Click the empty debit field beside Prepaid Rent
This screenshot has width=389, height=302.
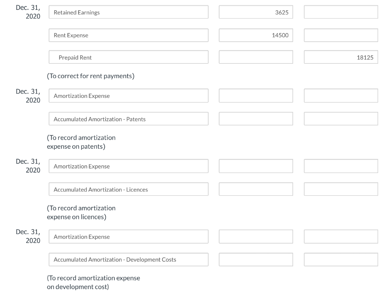pos(256,57)
